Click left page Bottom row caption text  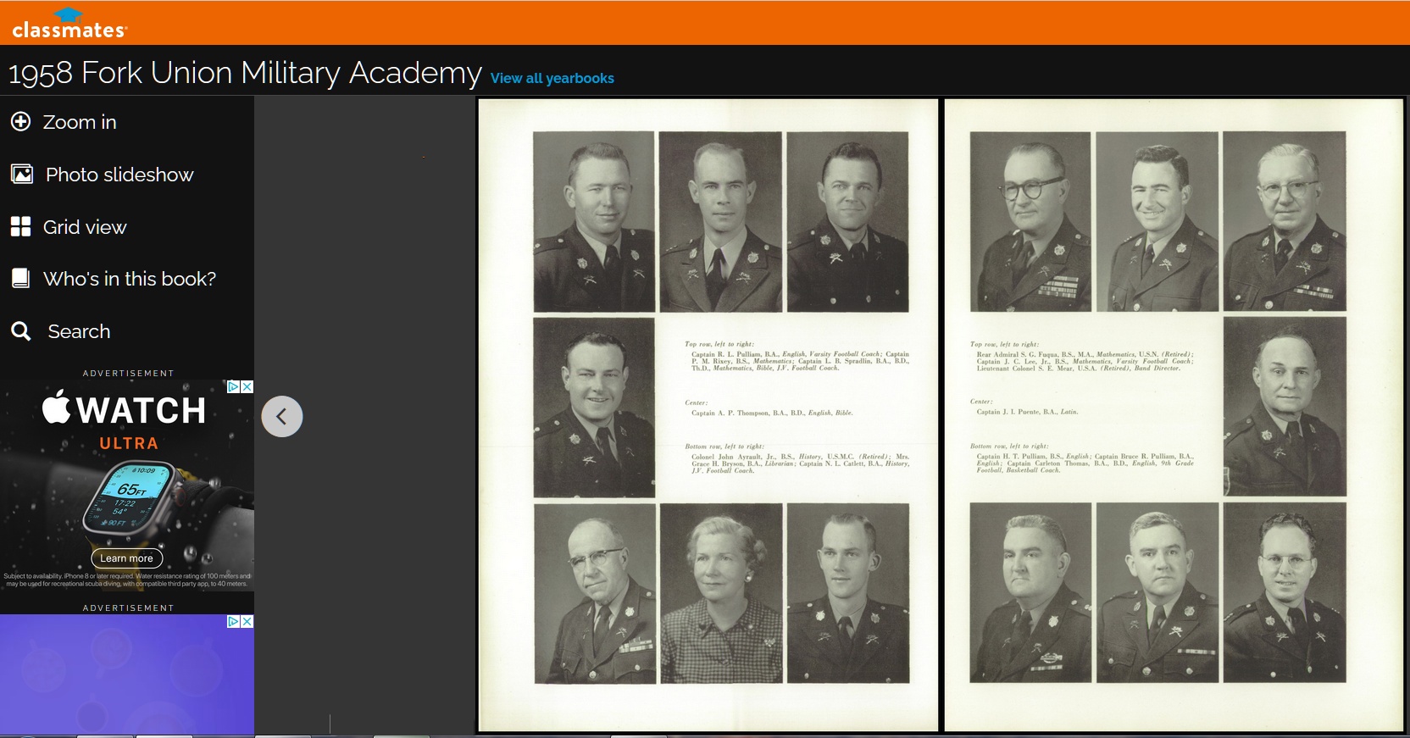pos(797,458)
